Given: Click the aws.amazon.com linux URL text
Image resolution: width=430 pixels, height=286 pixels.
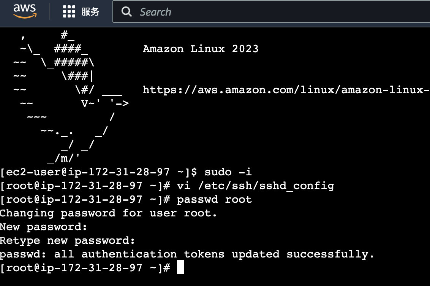Looking at the screenshot, I should point(286,90).
